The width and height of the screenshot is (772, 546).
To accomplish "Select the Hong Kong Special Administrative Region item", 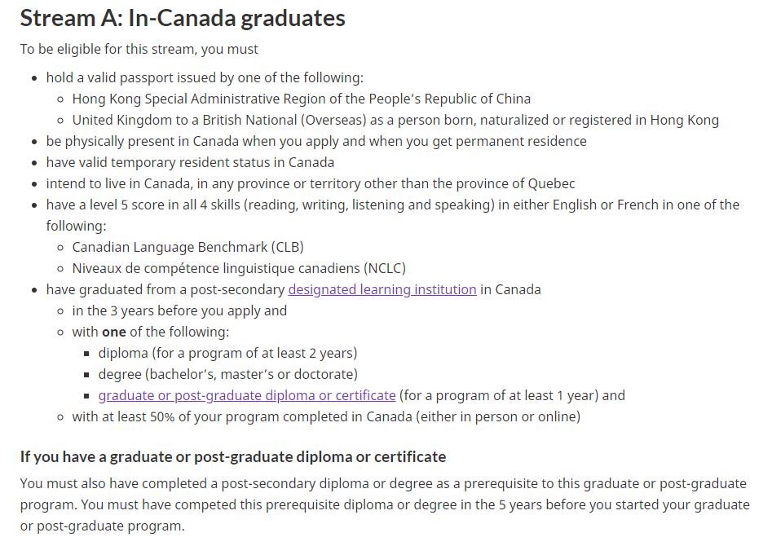I will (x=301, y=99).
